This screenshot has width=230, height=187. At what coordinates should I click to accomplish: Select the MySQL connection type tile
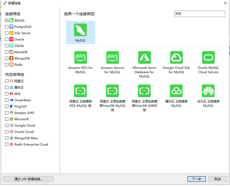(81, 32)
